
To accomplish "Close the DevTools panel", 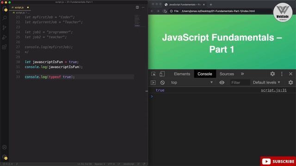I will pos(291,74).
